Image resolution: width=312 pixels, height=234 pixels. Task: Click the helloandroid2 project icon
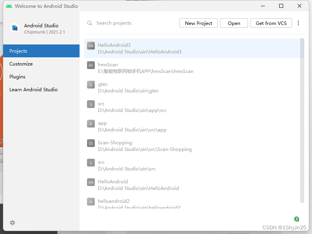91,202
